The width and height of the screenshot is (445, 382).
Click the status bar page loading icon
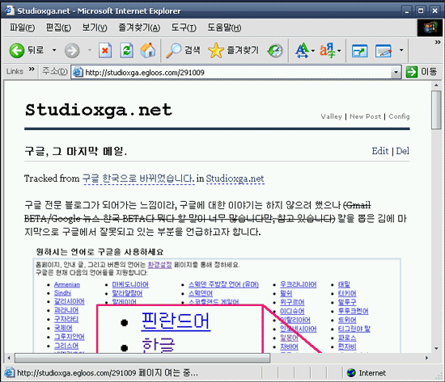[x=9, y=372]
